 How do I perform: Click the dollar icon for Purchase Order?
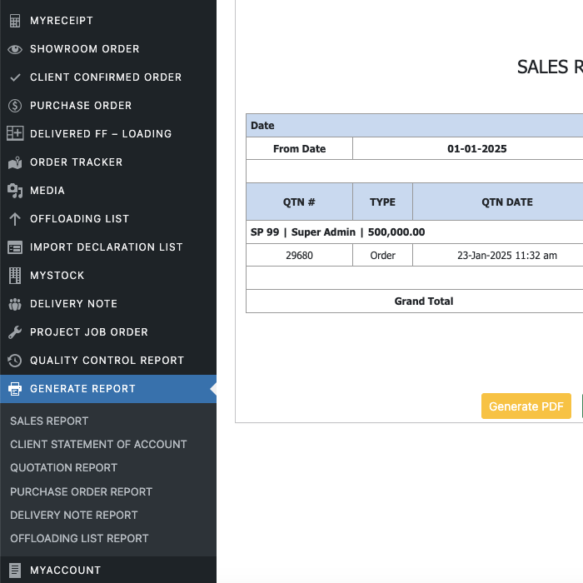tap(15, 106)
